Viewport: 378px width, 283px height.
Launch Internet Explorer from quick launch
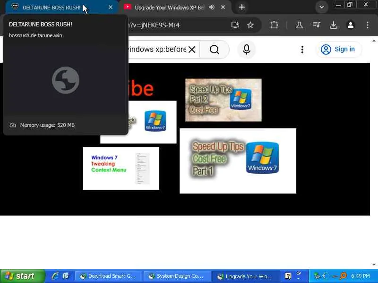point(55,276)
